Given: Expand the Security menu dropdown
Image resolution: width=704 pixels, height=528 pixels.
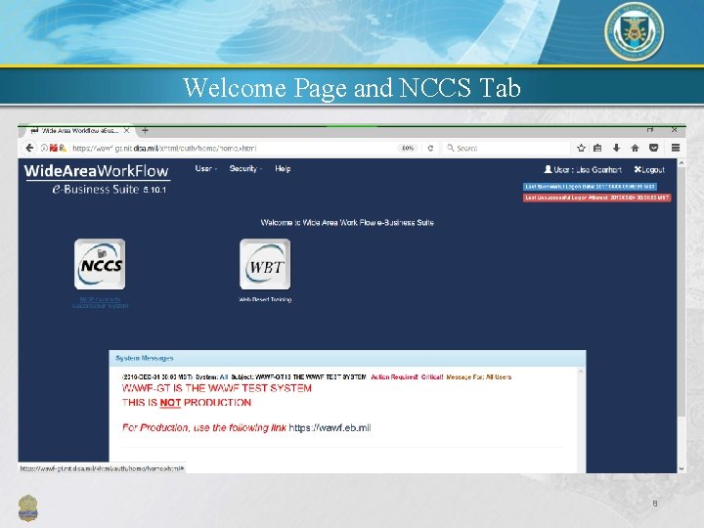Looking at the screenshot, I should pyautogui.click(x=245, y=169).
